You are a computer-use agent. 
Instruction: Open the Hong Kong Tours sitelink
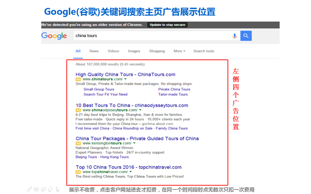point(115,157)
